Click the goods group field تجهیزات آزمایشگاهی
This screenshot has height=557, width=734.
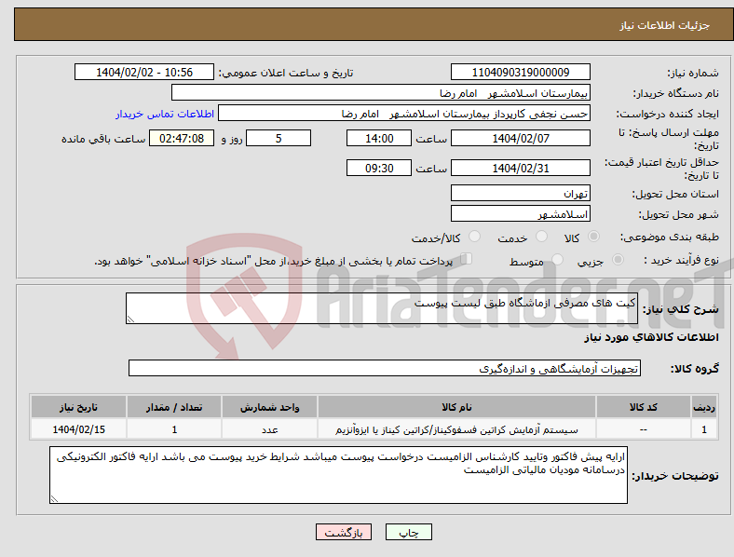click(x=385, y=368)
